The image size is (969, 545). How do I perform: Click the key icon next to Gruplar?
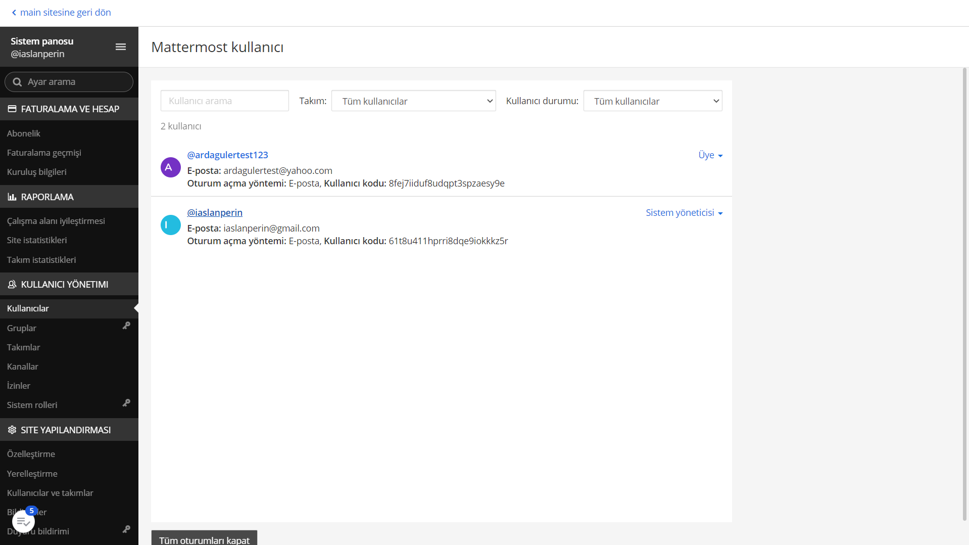(126, 326)
